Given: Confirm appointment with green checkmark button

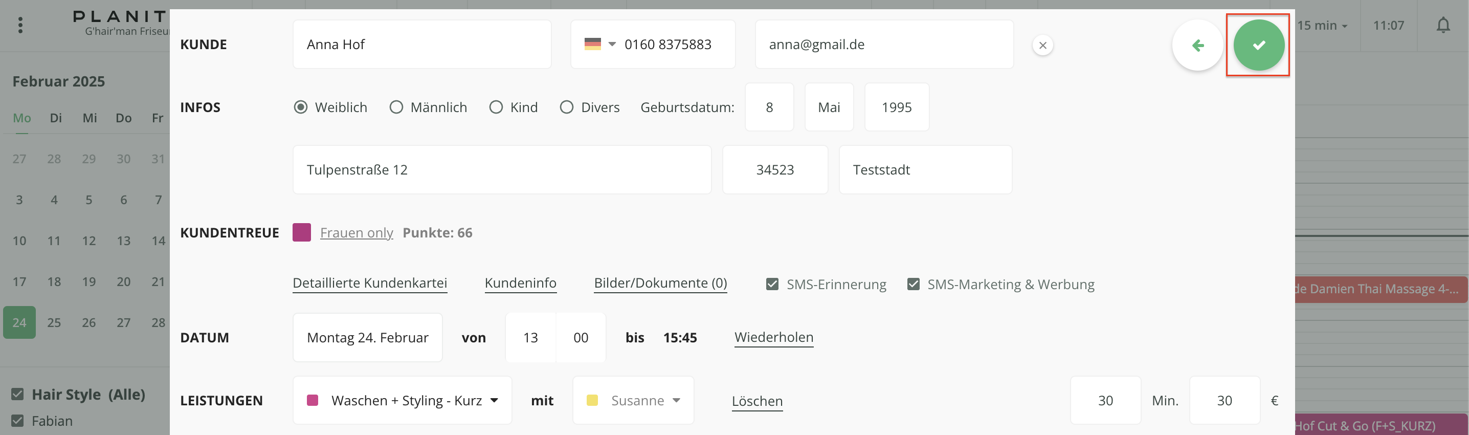Looking at the screenshot, I should pyautogui.click(x=1258, y=45).
